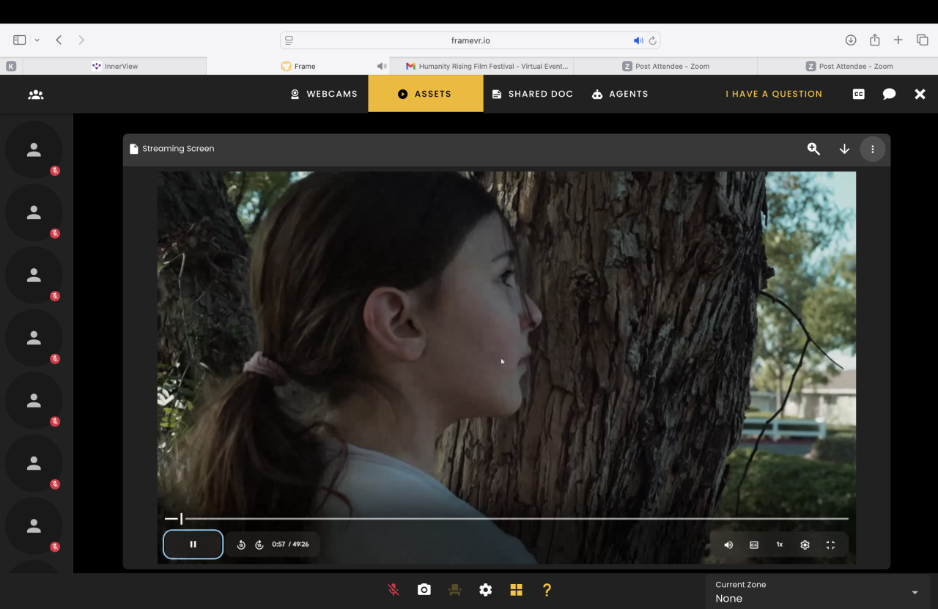This screenshot has height=609, width=938.
Task: Open the camera icon in bottom toolbar
Action: 424,590
